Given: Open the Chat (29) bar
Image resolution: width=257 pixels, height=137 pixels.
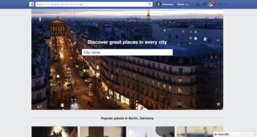Looking at the screenshot, I should click(234, 134).
